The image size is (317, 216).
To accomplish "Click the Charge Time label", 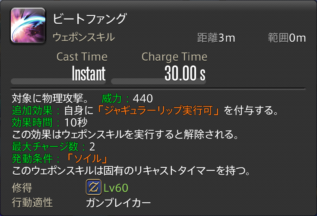I will tap(174, 57).
